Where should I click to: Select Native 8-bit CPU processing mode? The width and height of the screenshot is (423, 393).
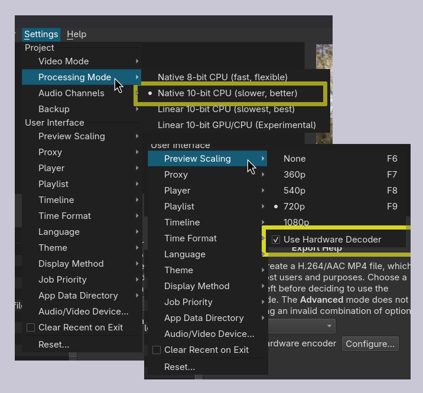tap(222, 77)
